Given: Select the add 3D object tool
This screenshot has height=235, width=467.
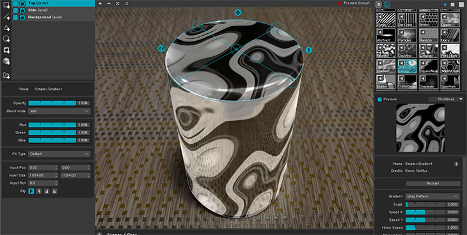Looking at the screenshot, I should [x=6, y=61].
